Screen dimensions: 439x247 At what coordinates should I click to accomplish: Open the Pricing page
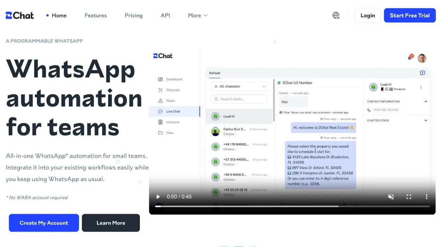[133, 15]
